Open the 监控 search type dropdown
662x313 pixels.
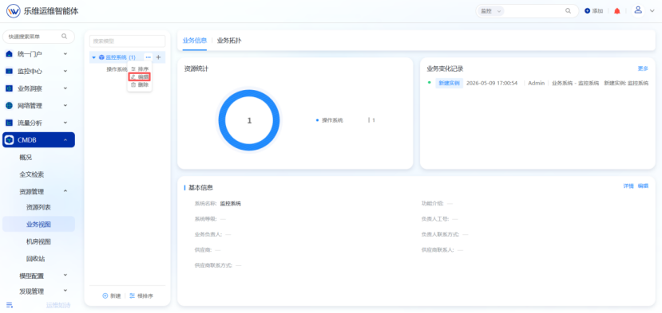490,11
